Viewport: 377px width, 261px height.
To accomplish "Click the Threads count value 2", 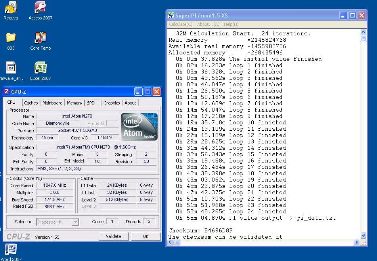I will coord(149,222).
